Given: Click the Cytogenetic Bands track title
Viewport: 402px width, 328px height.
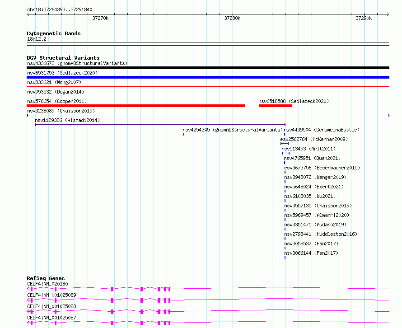Looking at the screenshot, I should 54,33.
